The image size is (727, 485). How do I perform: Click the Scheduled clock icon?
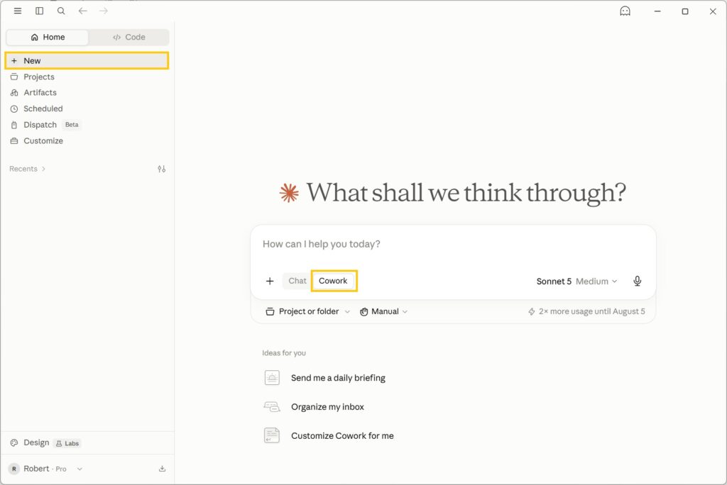point(14,109)
